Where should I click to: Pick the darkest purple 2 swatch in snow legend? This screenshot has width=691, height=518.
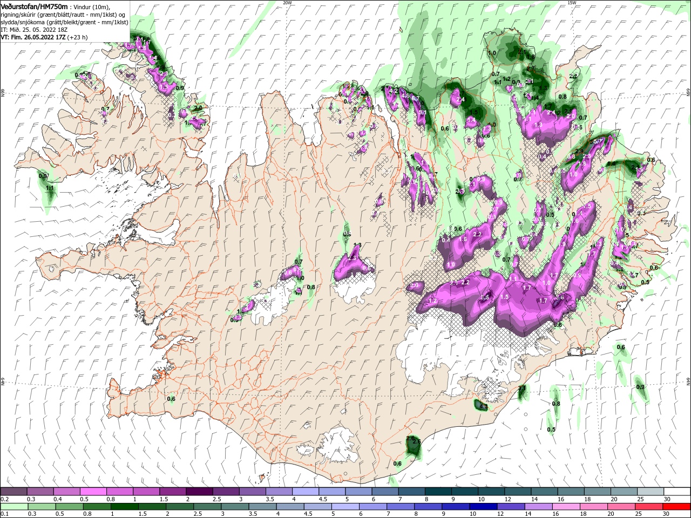point(199,491)
